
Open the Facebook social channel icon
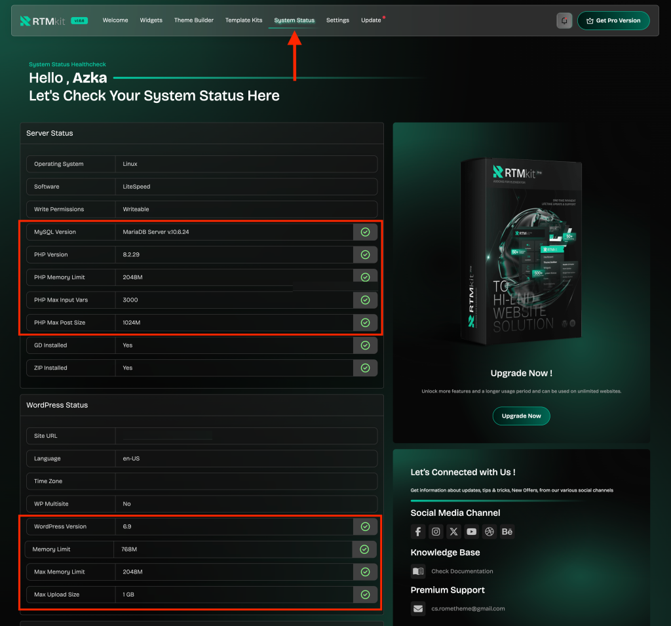pyautogui.click(x=418, y=532)
